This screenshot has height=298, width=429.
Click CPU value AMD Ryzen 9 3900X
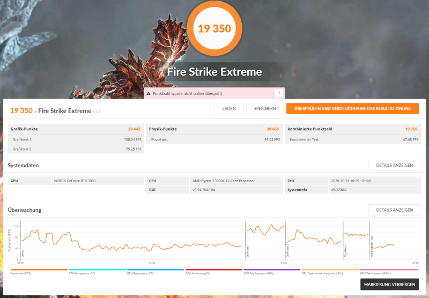224,181
